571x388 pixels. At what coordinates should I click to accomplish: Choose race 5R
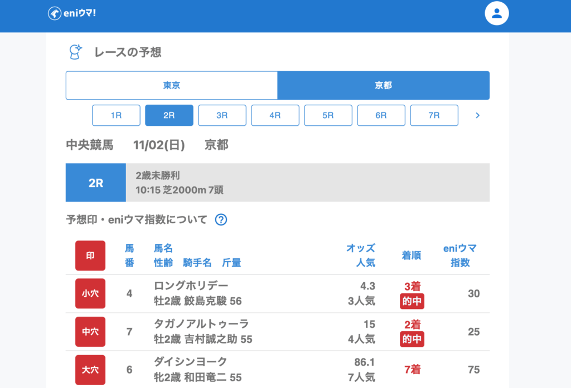pyautogui.click(x=328, y=115)
